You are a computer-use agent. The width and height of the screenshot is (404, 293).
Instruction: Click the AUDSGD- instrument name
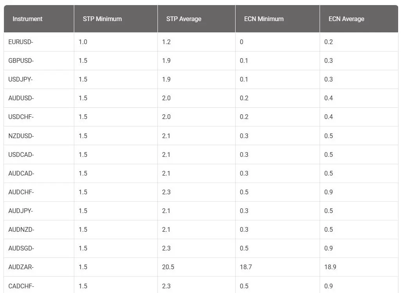click(21, 248)
